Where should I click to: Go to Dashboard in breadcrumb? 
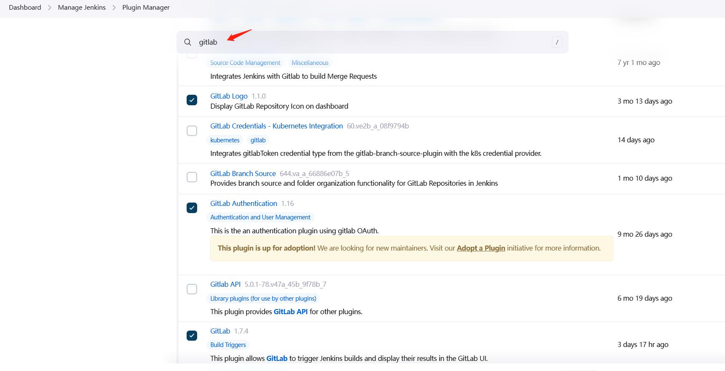pos(25,8)
